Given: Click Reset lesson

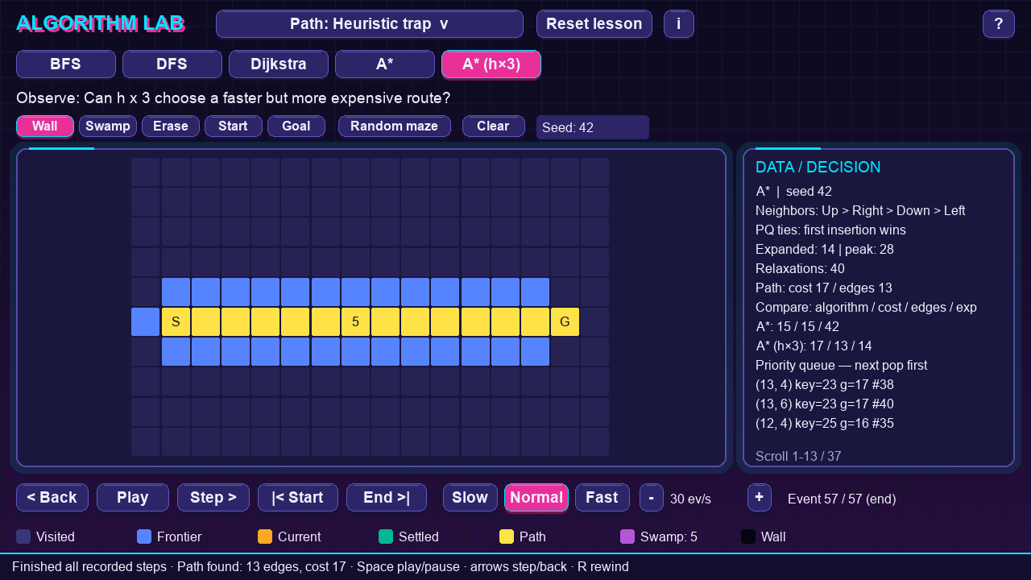Looking at the screenshot, I should coord(594,24).
